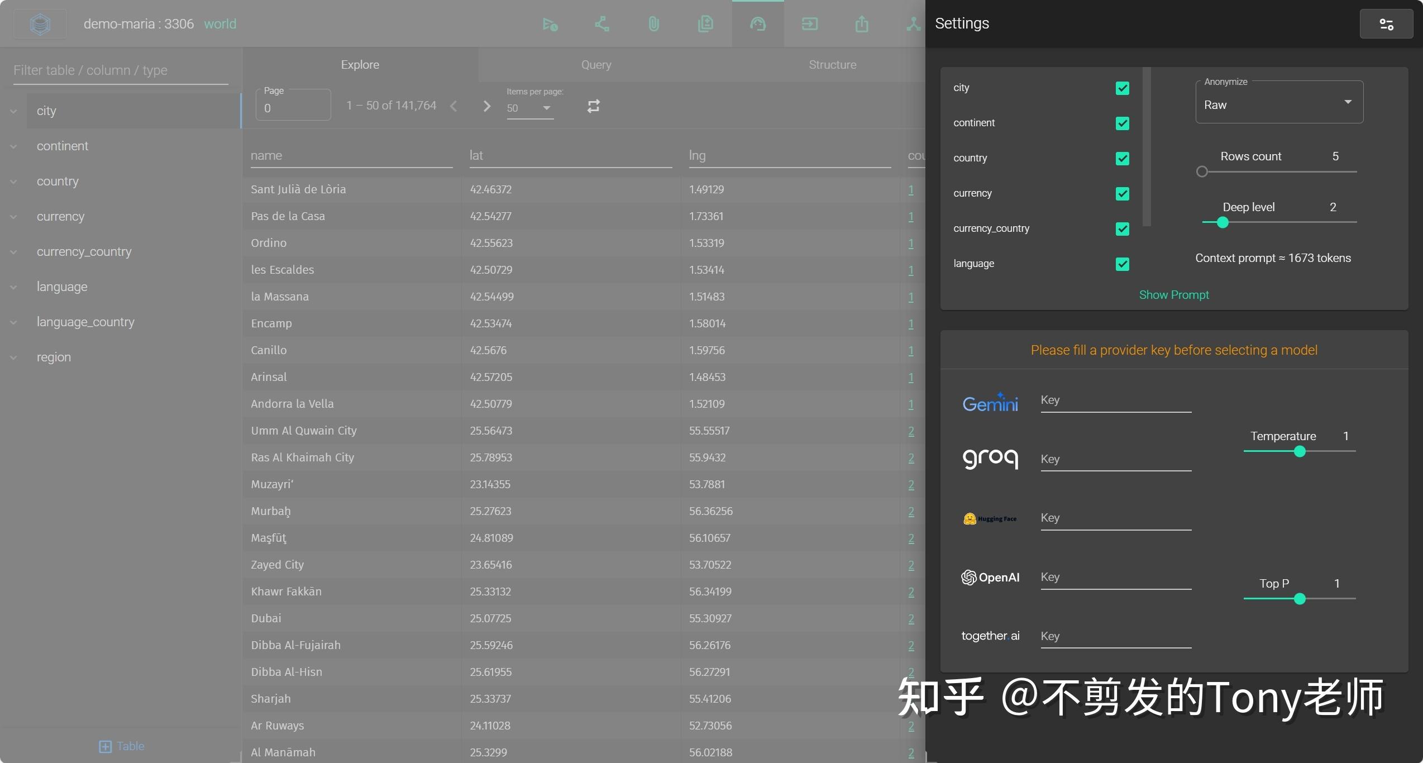Click the exit connection icon
This screenshot has height=763, width=1423.
point(810,23)
